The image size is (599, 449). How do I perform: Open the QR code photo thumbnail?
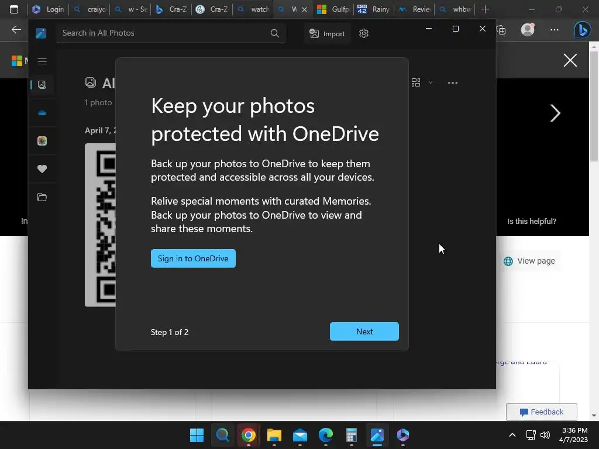100,225
